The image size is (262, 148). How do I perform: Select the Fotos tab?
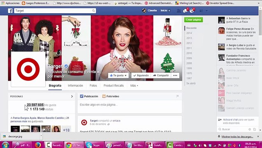93,86
